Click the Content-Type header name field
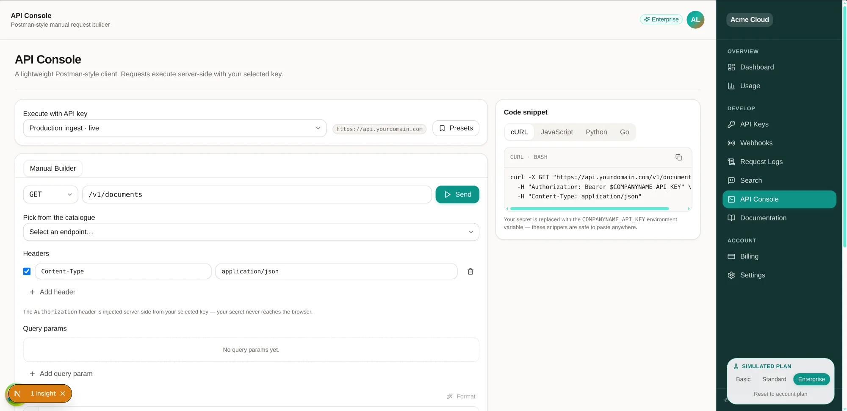Viewport: 847px width, 411px height. coord(123,272)
